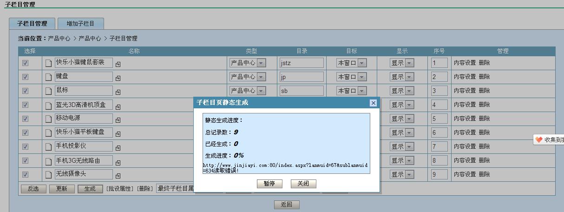Click the page icon beside 手机投影仪

pyautogui.click(x=49, y=147)
